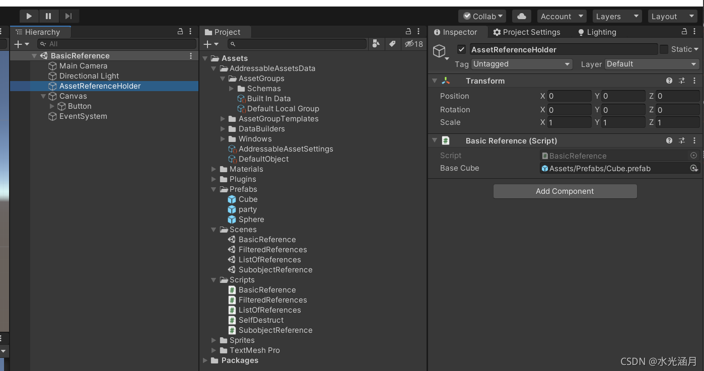Open Basic Reference script context menu
The height and width of the screenshot is (371, 704).
pos(694,141)
